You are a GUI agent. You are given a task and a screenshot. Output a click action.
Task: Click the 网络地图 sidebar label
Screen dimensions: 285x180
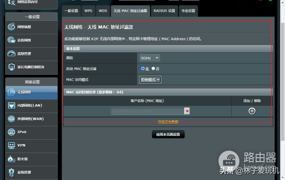point(24,27)
